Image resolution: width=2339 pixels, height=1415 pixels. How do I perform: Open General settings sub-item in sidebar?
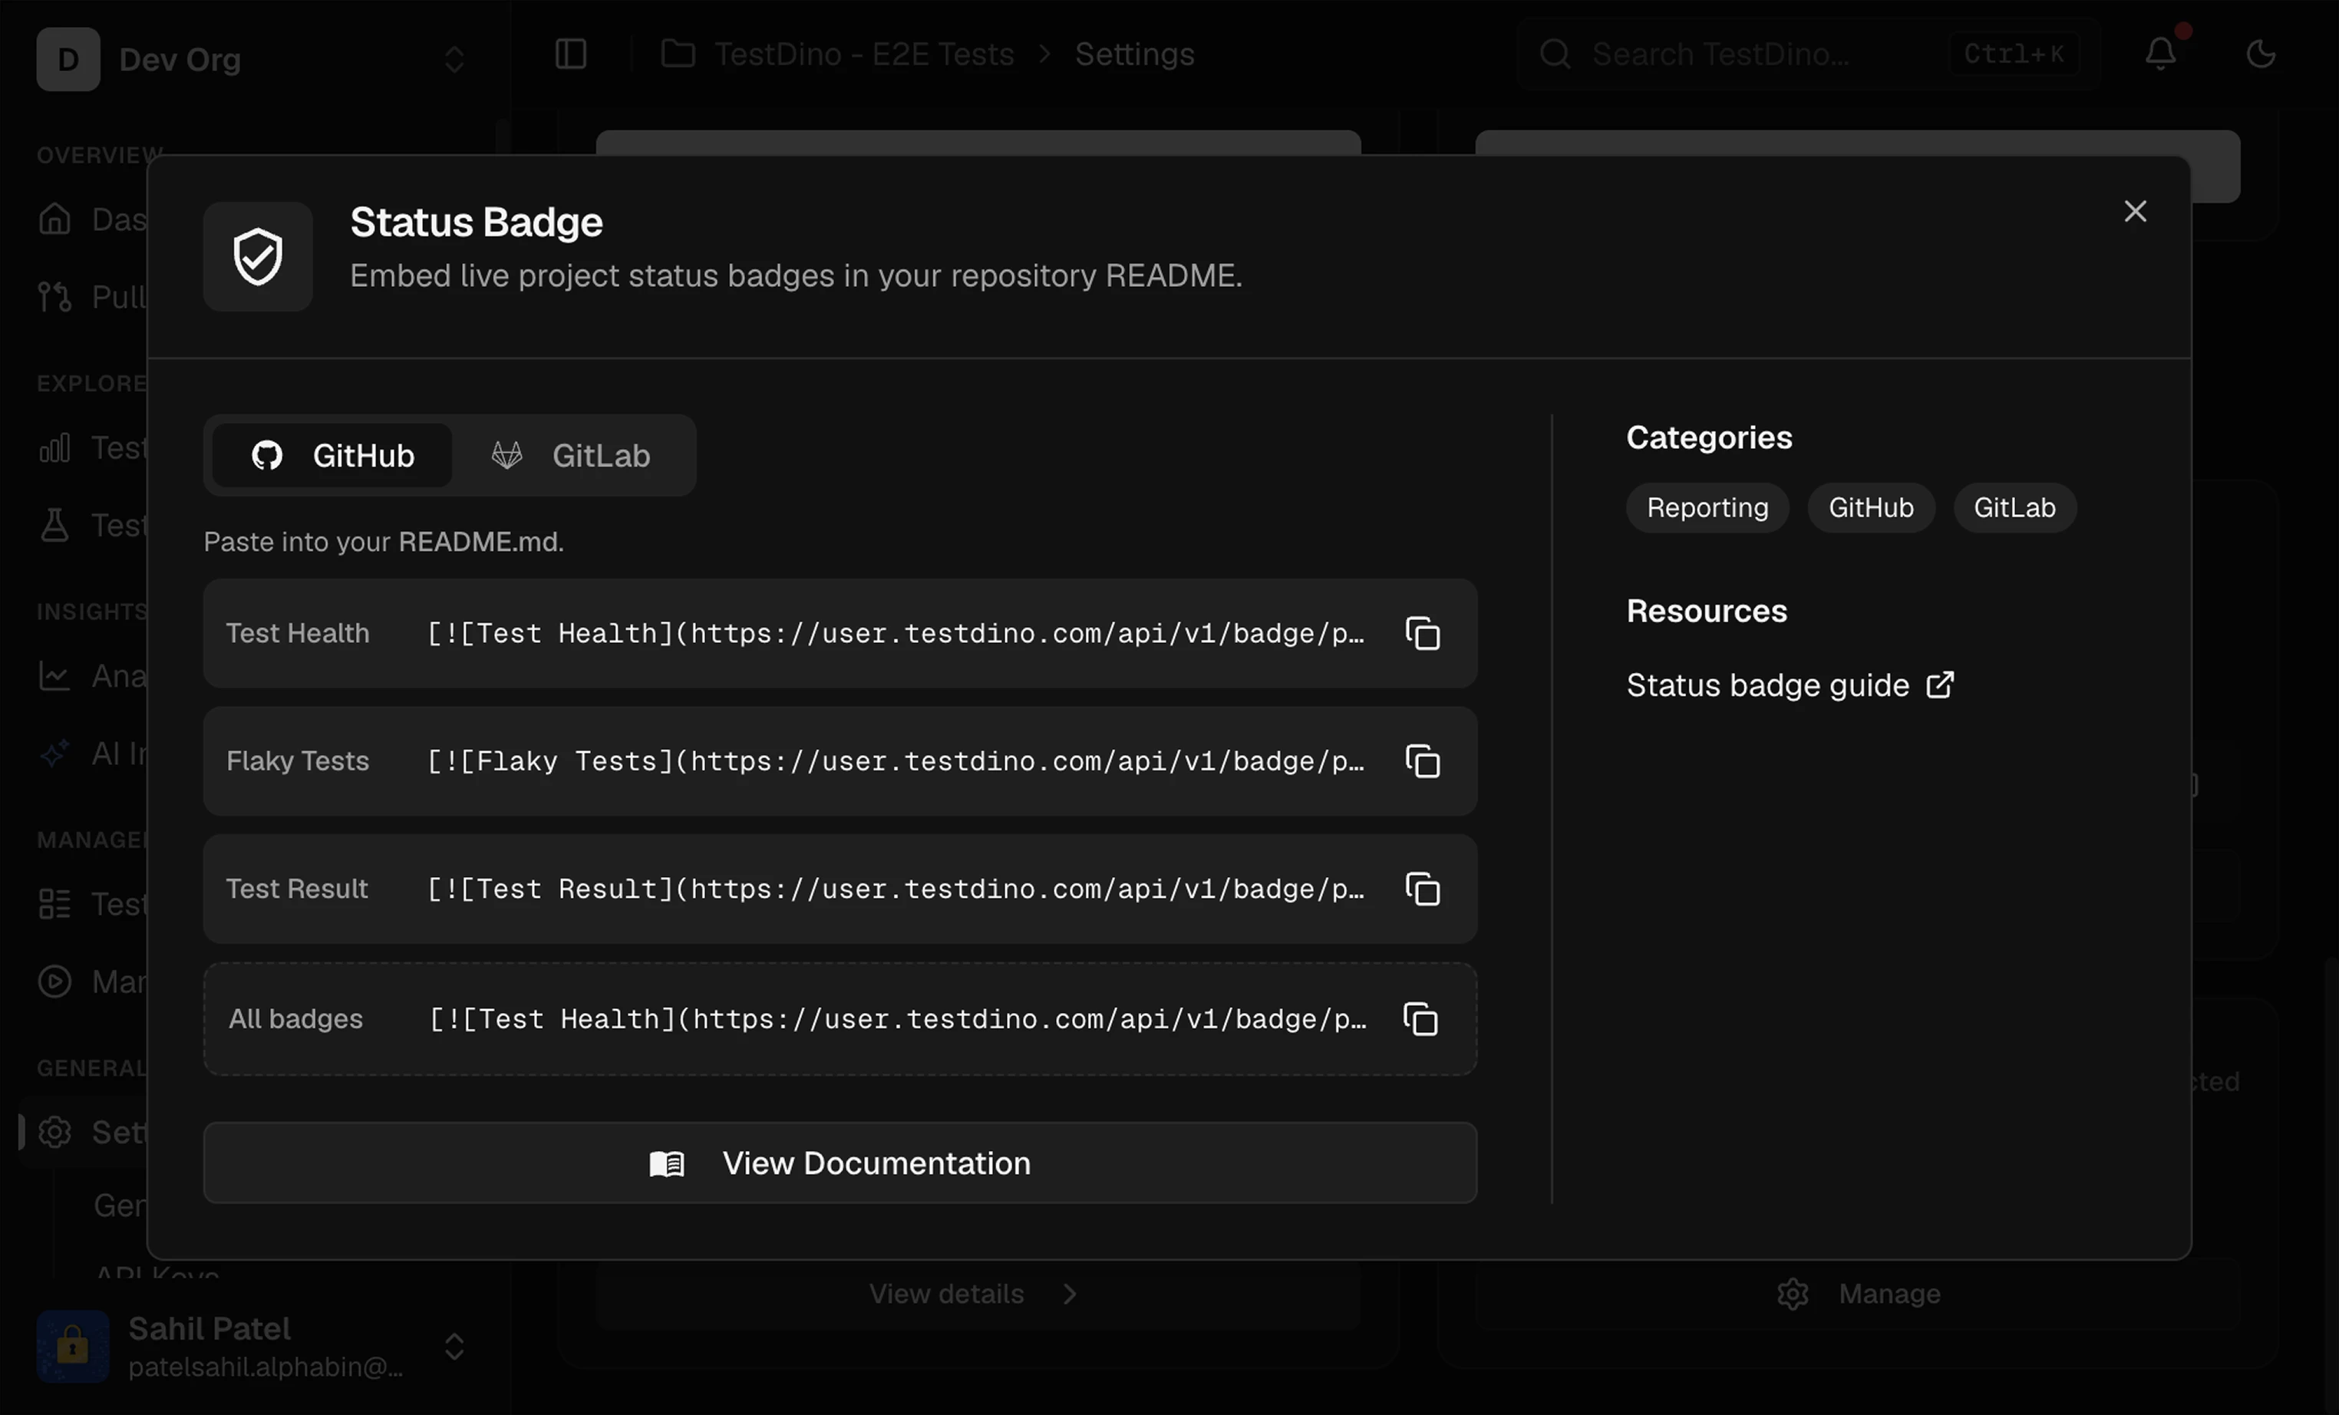[120, 1206]
